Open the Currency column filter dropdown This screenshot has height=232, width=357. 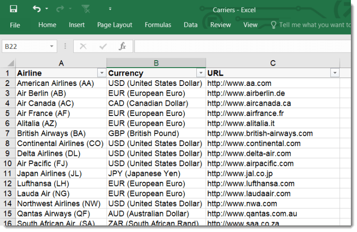pos(201,73)
